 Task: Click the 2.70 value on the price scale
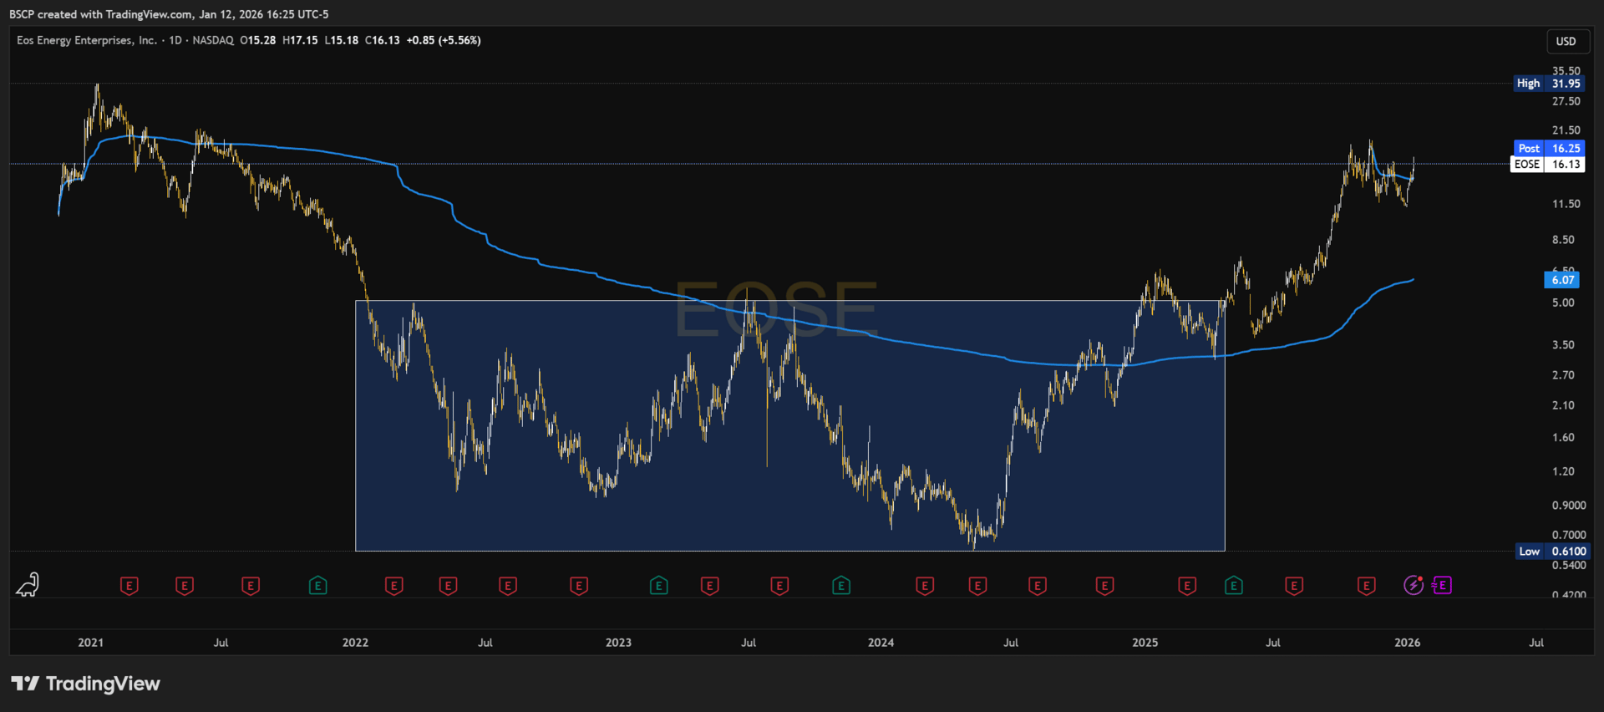tap(1563, 375)
